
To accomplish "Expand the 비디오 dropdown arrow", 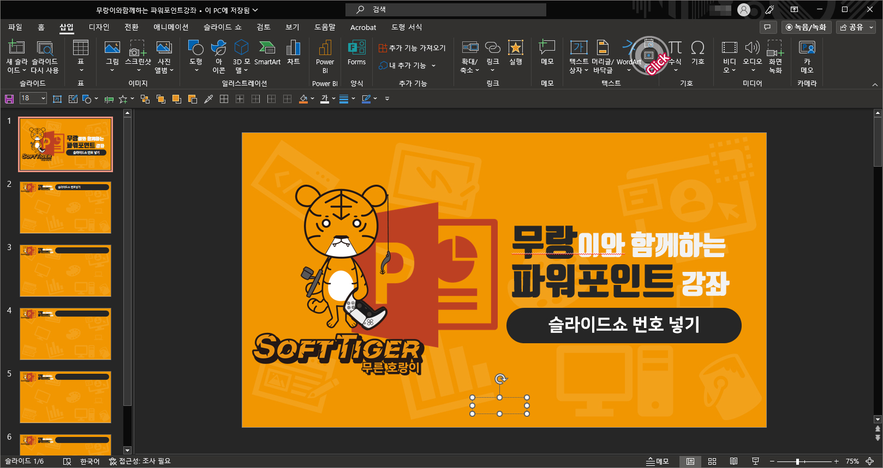I will click(733, 70).
